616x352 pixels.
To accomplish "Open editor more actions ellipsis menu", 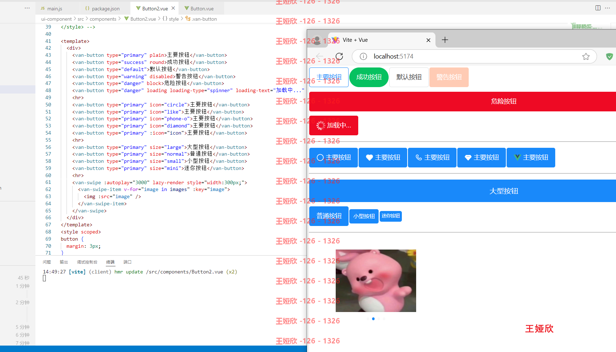I will click(607, 8).
